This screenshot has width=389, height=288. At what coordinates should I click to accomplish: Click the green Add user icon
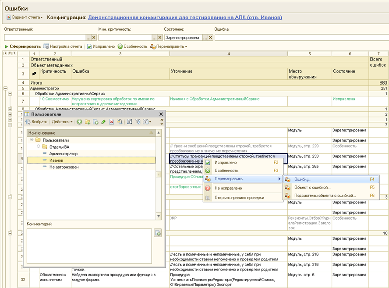coord(79,122)
